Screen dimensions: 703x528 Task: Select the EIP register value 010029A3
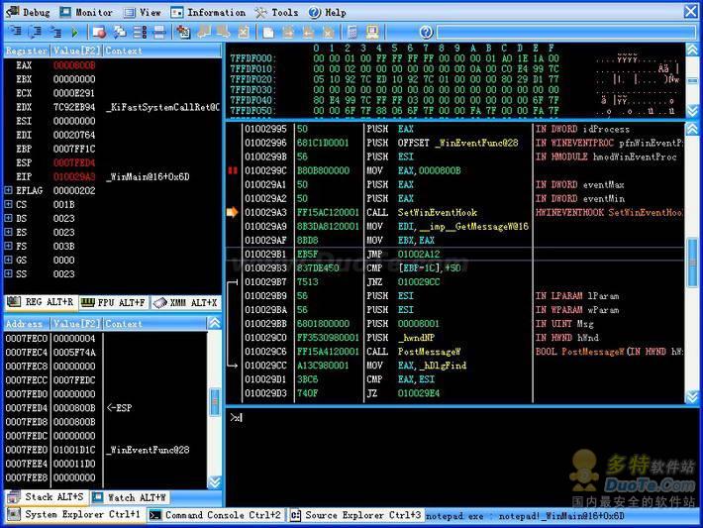click(x=74, y=176)
